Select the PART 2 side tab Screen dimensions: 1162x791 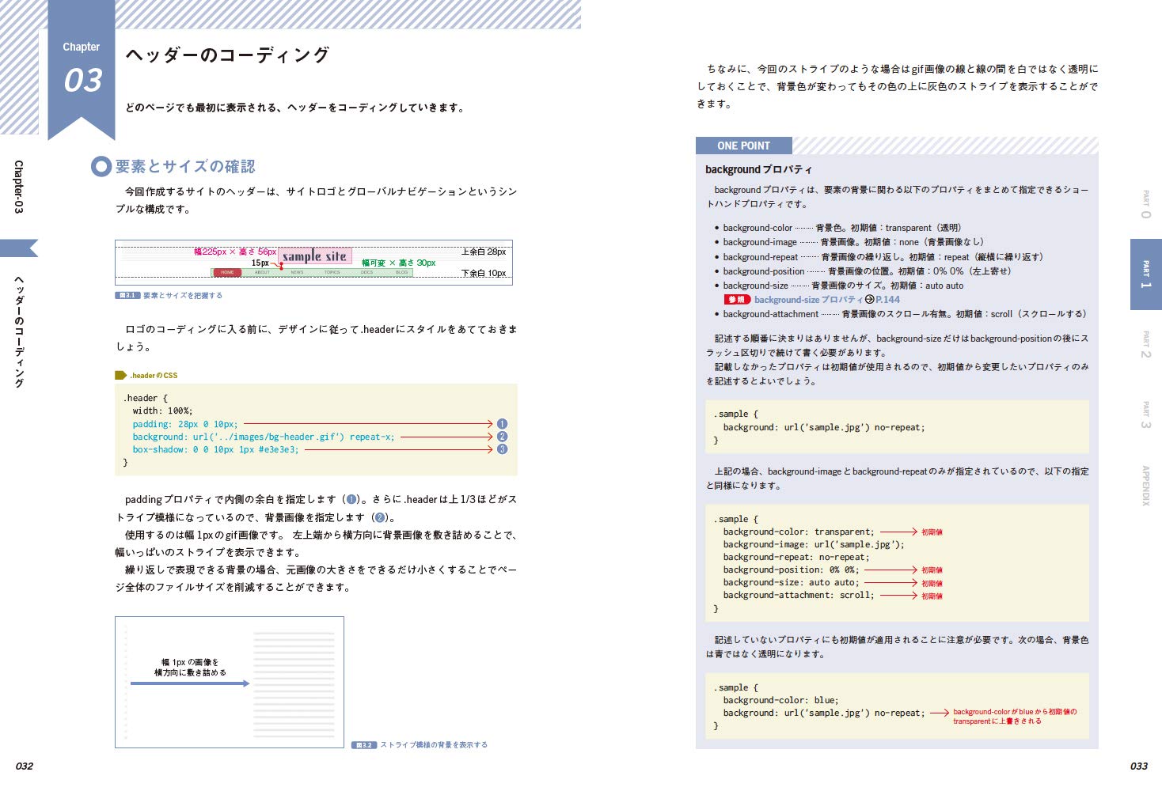tap(1145, 344)
